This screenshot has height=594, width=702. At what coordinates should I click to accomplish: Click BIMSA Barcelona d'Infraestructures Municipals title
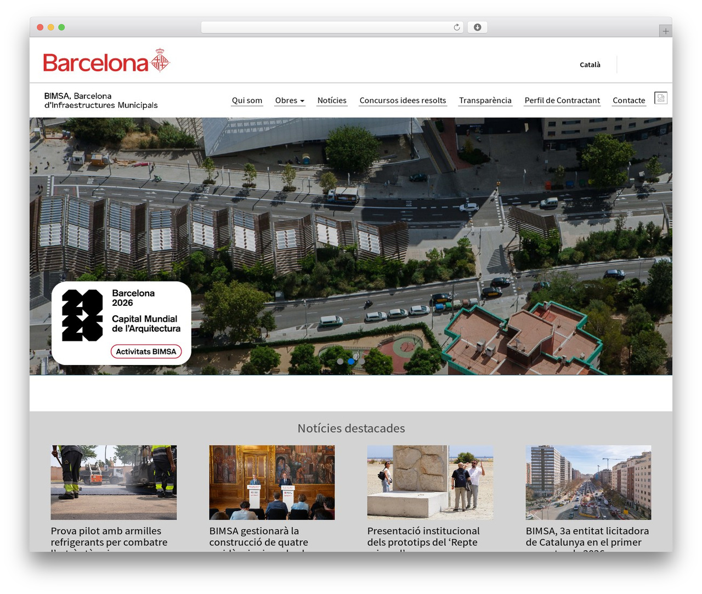pos(101,100)
